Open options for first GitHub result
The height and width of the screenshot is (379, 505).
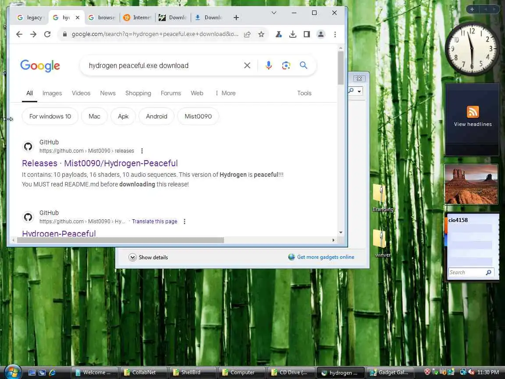click(142, 151)
